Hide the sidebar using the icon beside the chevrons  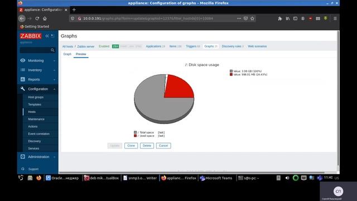(52, 36)
